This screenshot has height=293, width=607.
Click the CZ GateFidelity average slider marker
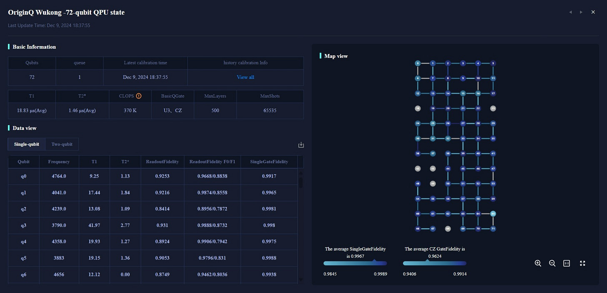427,261
